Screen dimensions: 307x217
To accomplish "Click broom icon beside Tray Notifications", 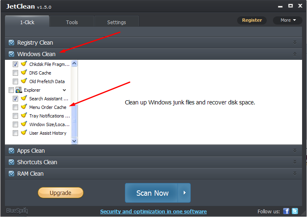I will click(24, 116).
